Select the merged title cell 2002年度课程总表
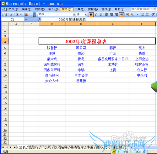The image size is (157, 154). tap(97, 41)
